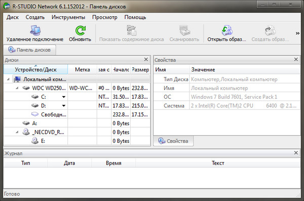
Task: Switch to the Панель дисков tab
Action: point(30,50)
